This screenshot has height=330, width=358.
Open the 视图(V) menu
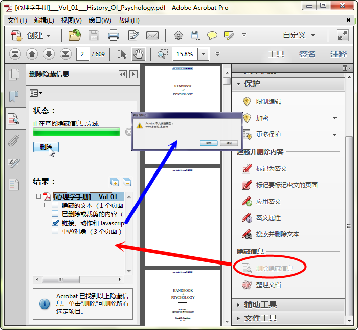[71, 20]
